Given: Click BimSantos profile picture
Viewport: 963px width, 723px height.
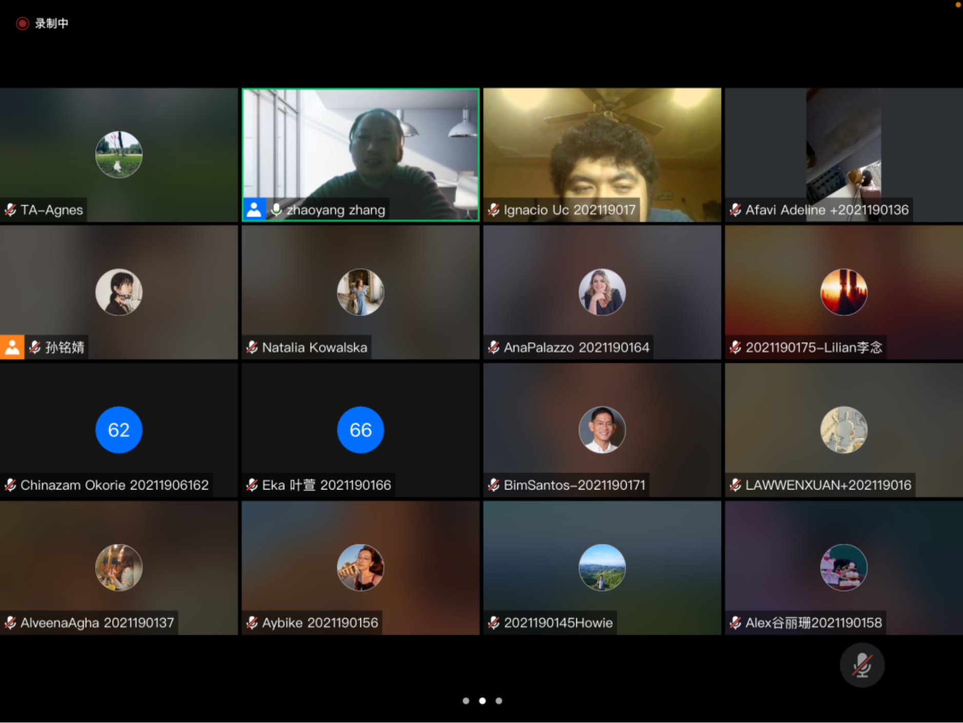Looking at the screenshot, I should [x=602, y=430].
